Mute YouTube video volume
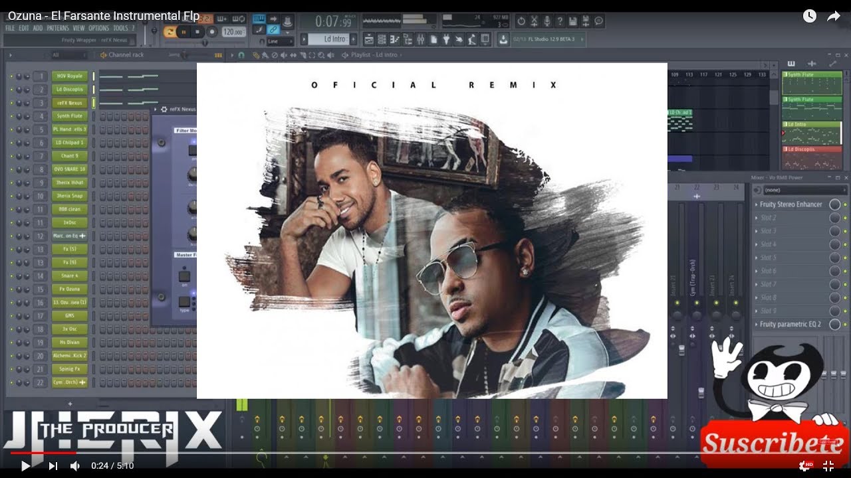 pyautogui.click(x=75, y=466)
